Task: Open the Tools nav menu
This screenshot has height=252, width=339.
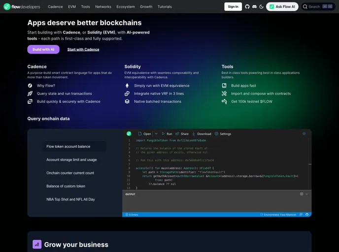Action: pyautogui.click(x=85, y=7)
